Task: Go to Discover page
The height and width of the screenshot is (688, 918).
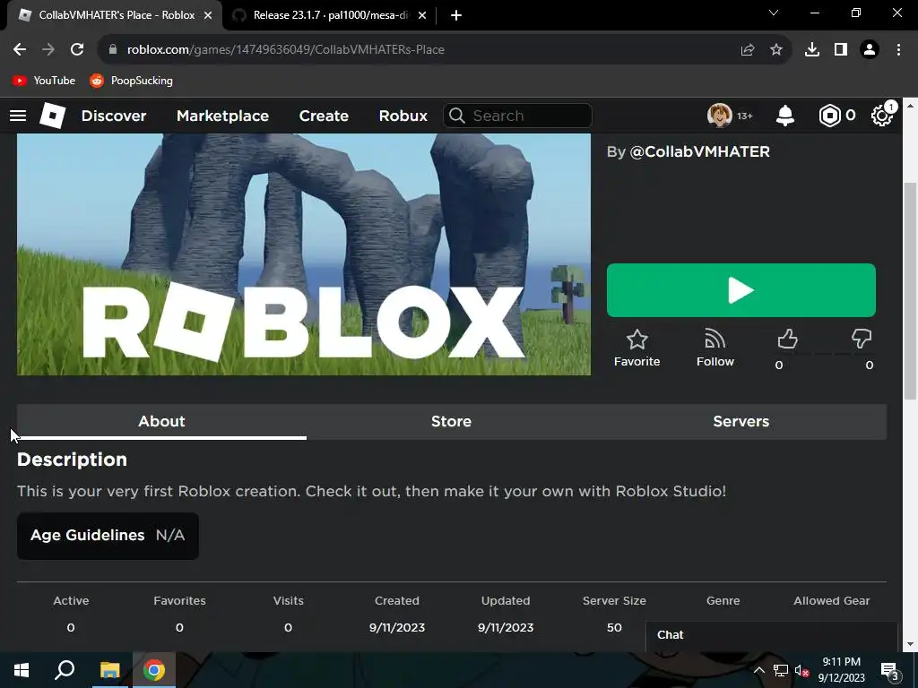Action: click(114, 116)
